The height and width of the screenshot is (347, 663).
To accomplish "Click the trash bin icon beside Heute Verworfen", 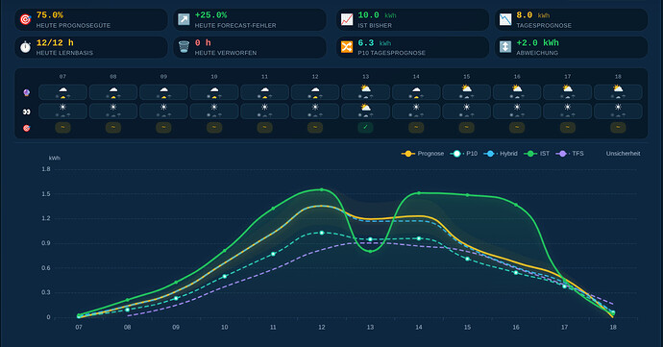I will [x=184, y=47].
